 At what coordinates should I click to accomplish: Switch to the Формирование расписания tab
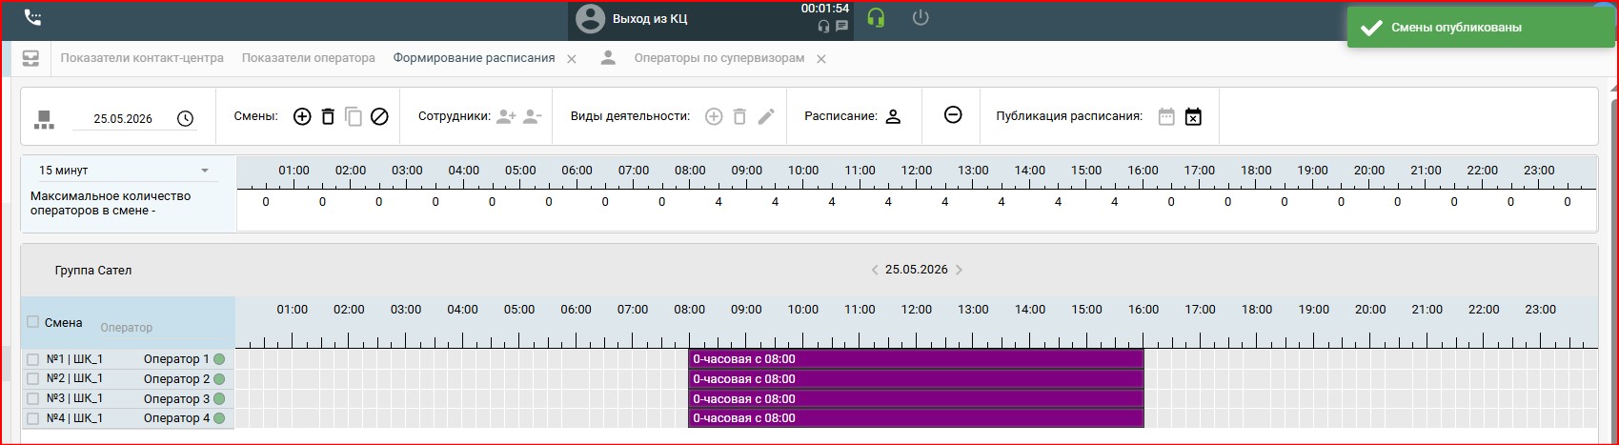pyautogui.click(x=474, y=58)
